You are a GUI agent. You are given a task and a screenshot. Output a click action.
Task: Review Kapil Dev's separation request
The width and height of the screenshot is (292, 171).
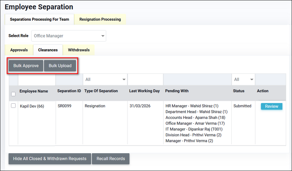point(272,106)
